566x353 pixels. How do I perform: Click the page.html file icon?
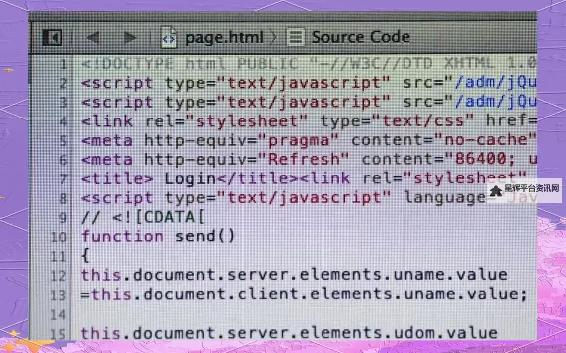tap(169, 38)
